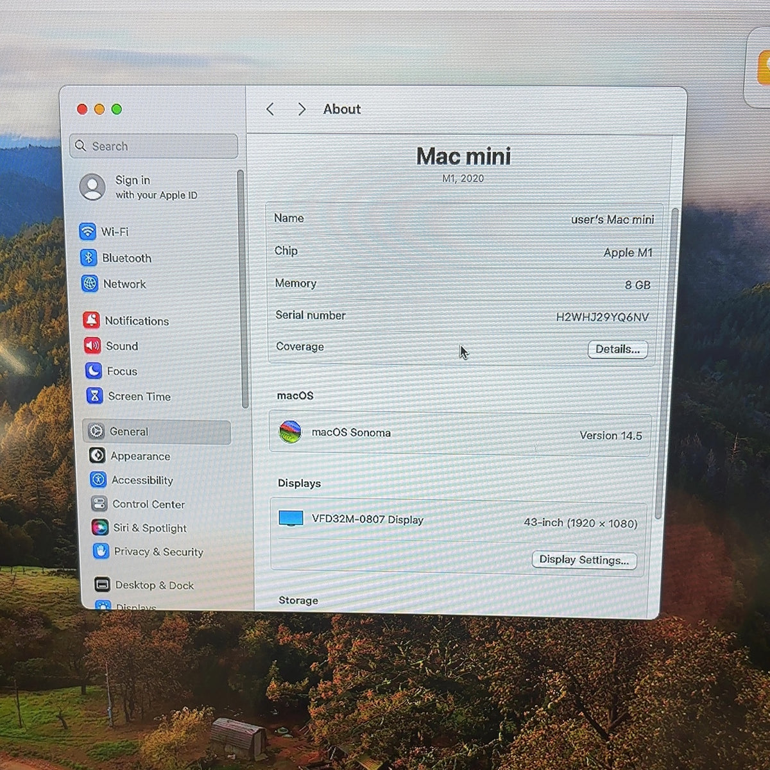Click the yellow minimize window button

pos(99,109)
